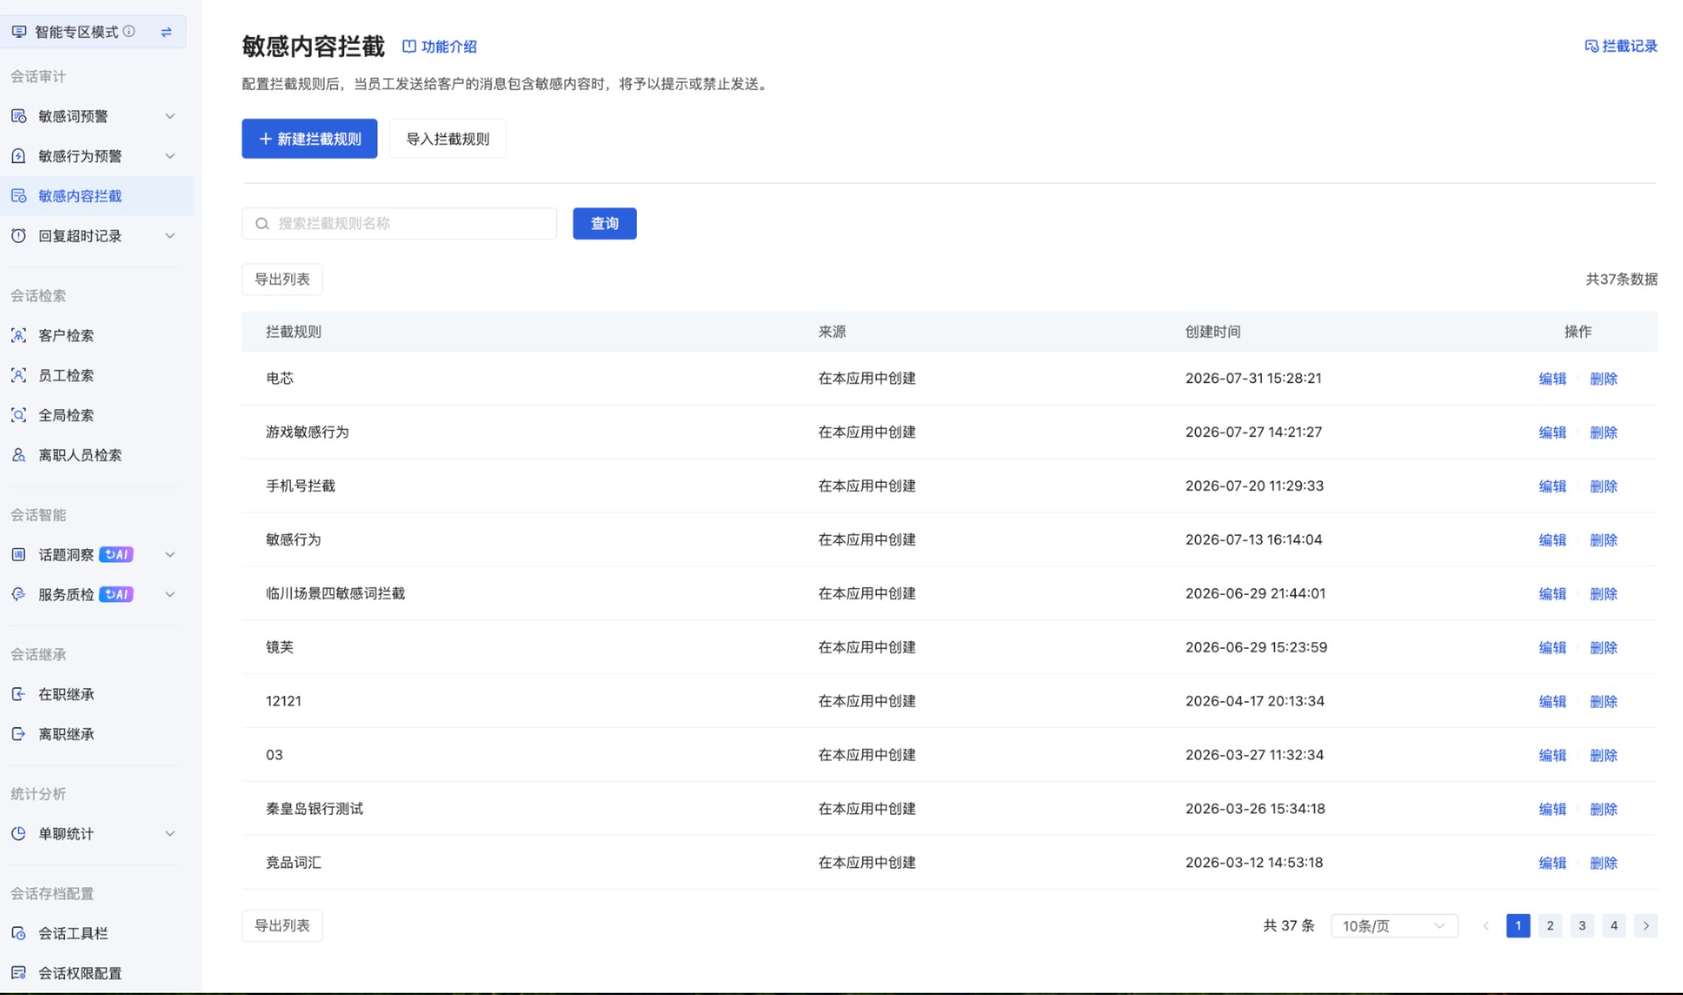Go to page 2 in pagination
This screenshot has height=995, width=1683.
click(x=1550, y=926)
